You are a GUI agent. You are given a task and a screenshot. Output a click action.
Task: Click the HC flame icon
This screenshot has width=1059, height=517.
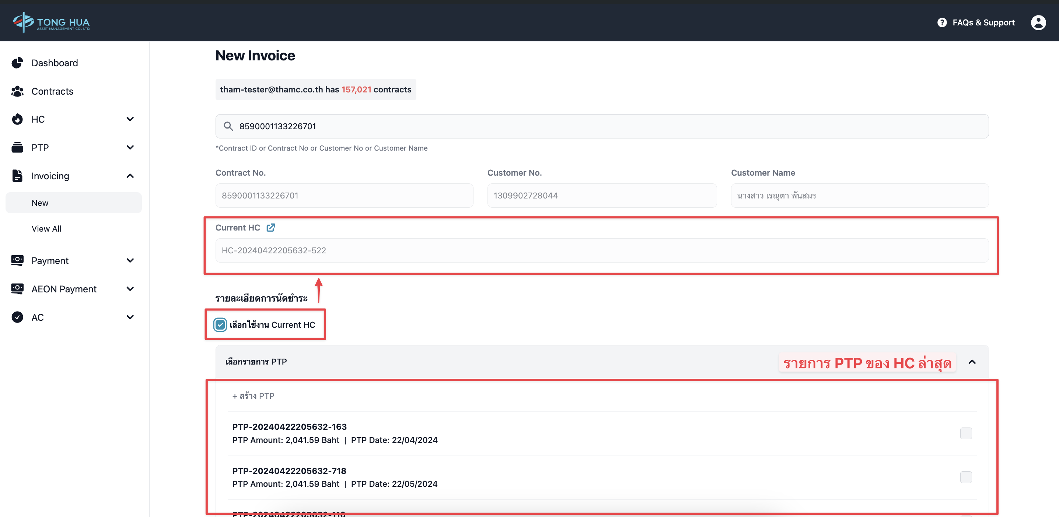click(x=17, y=119)
